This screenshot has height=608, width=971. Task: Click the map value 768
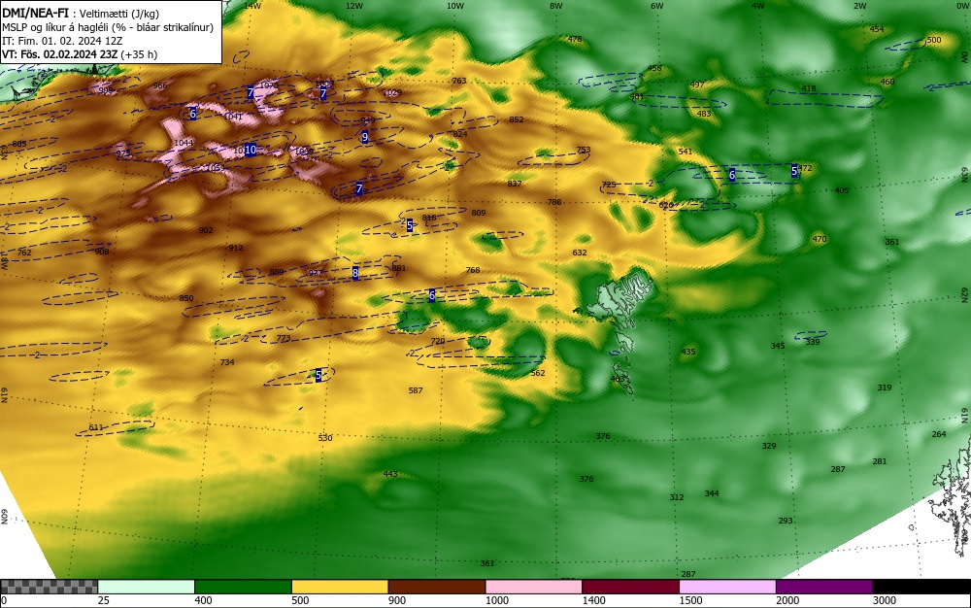tap(473, 269)
